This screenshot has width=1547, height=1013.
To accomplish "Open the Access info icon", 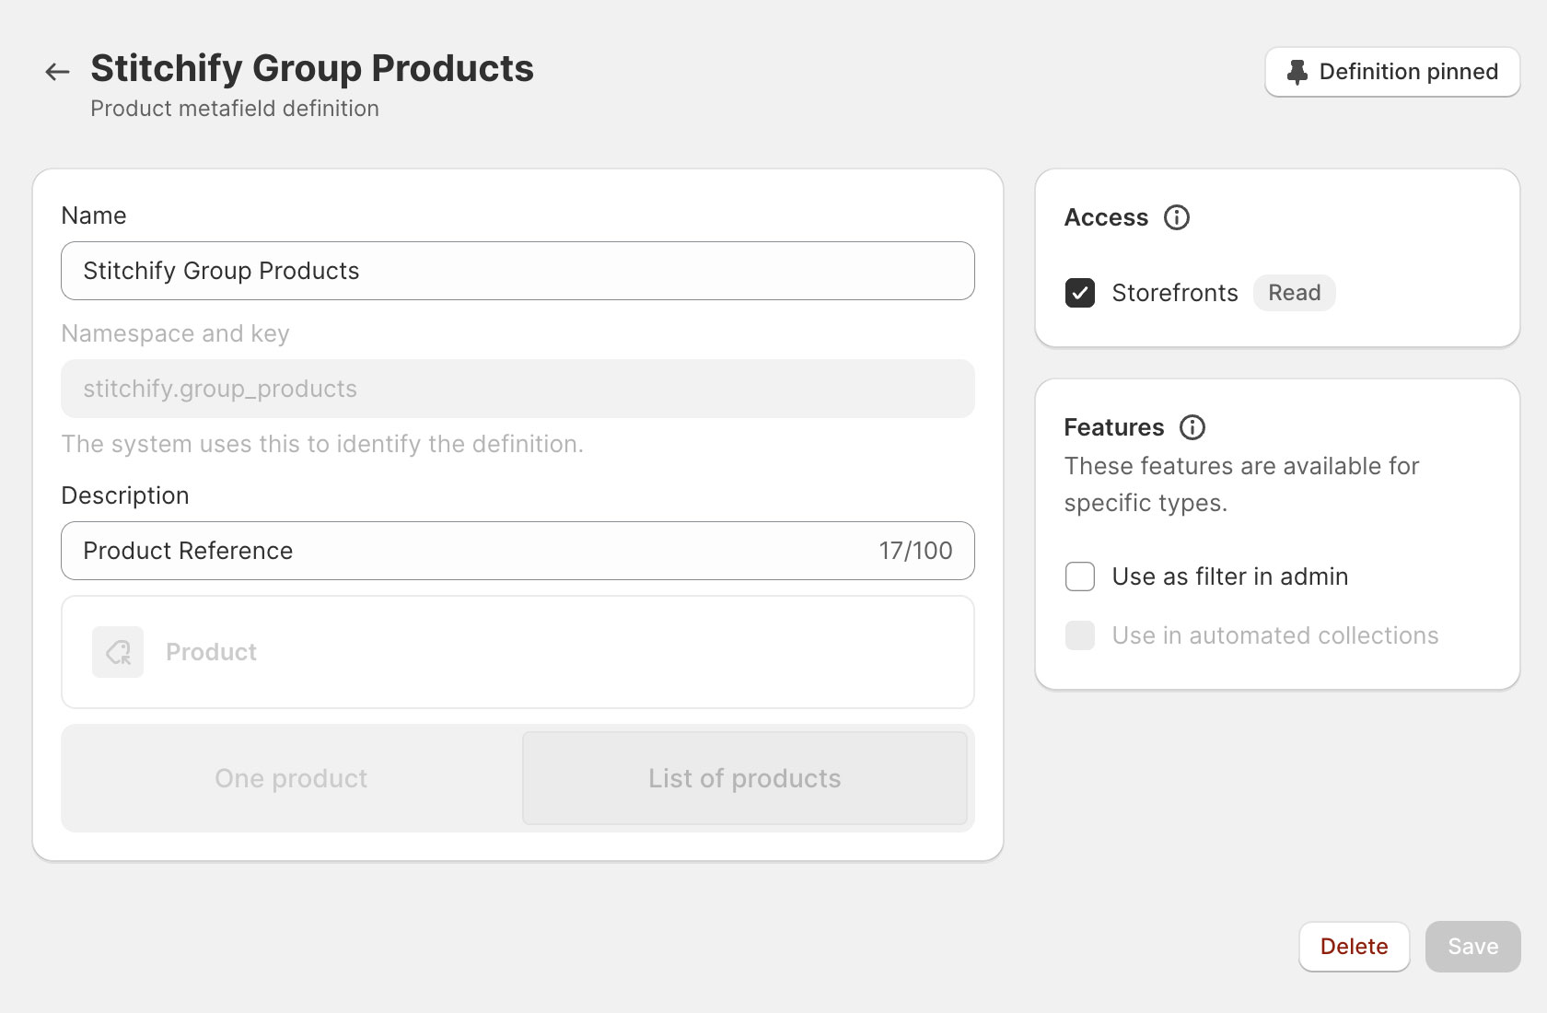I will [x=1177, y=217].
